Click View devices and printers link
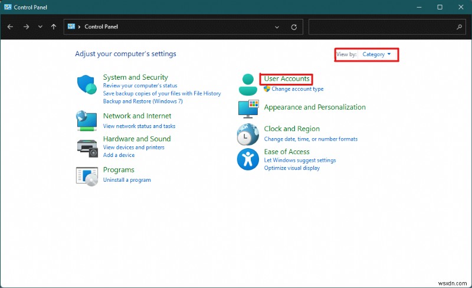This screenshot has height=288, width=472. [133, 148]
